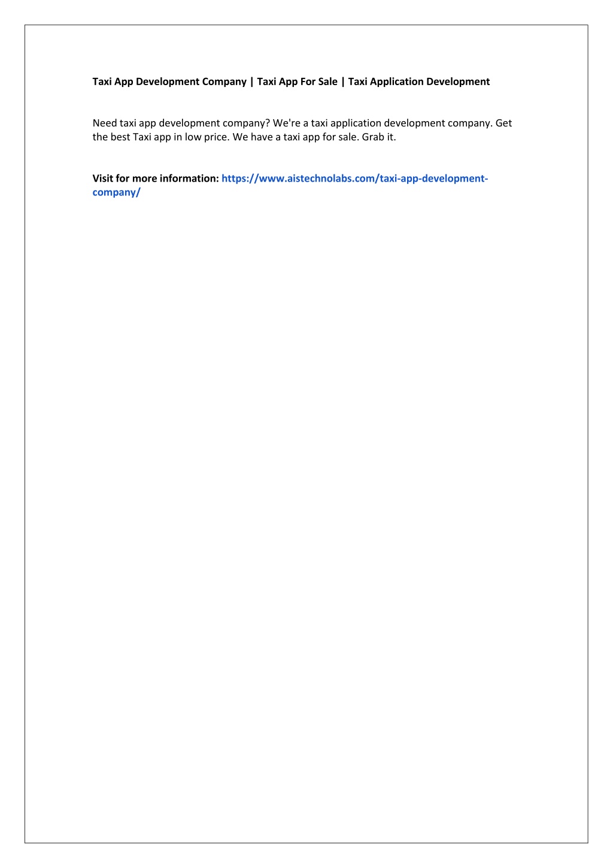This screenshot has width=613, height=868.
Task: Click the "We're a taxi application development company" sentence
Action: pyautogui.click(x=383, y=123)
